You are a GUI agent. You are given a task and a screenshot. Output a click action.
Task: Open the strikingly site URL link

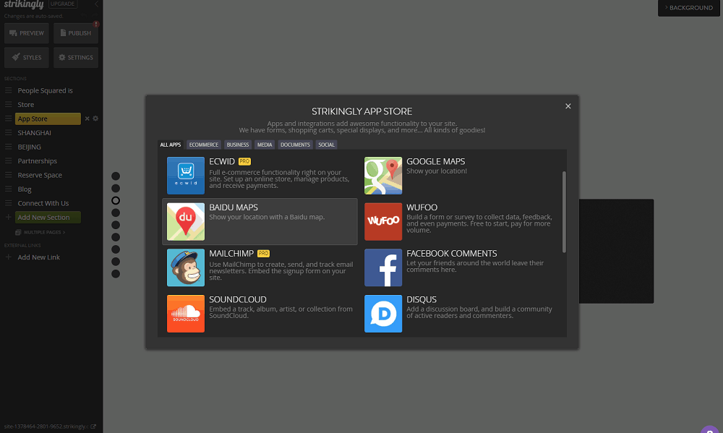[45, 426]
